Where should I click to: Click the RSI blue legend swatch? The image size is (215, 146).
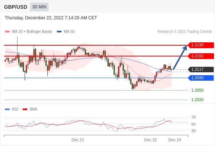(7, 109)
